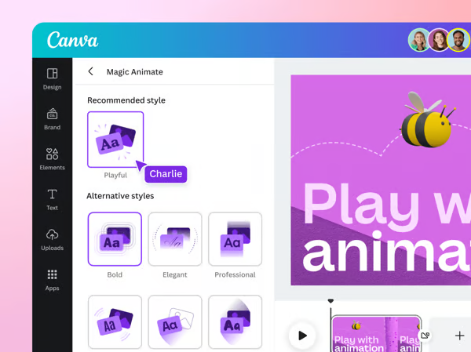Open the Design panel in sidebar
Screen dimensions: 471x352
pyautogui.click(x=52, y=78)
